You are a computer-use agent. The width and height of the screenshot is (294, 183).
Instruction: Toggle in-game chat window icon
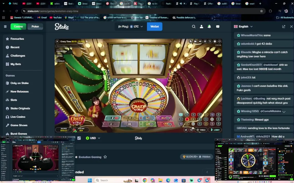(x=191, y=41)
